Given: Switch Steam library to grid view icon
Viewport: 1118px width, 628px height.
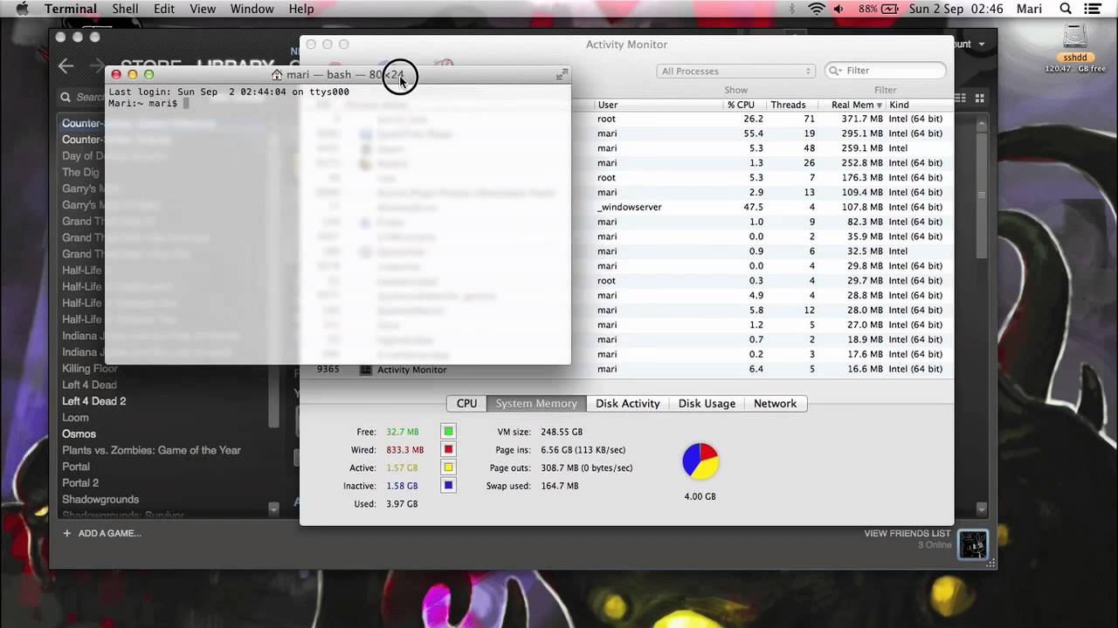Looking at the screenshot, I should point(980,98).
